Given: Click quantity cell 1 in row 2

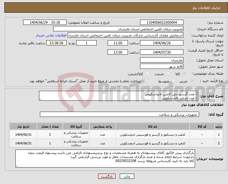Looking at the screenshot, I should (50, 143).
